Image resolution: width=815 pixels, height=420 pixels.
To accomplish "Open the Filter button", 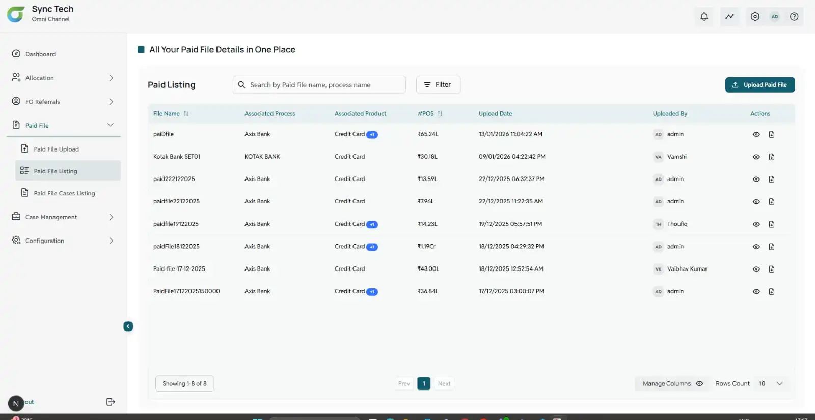I will [438, 85].
